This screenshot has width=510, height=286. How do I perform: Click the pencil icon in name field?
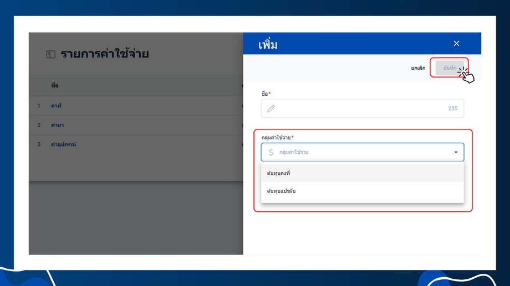pos(271,108)
